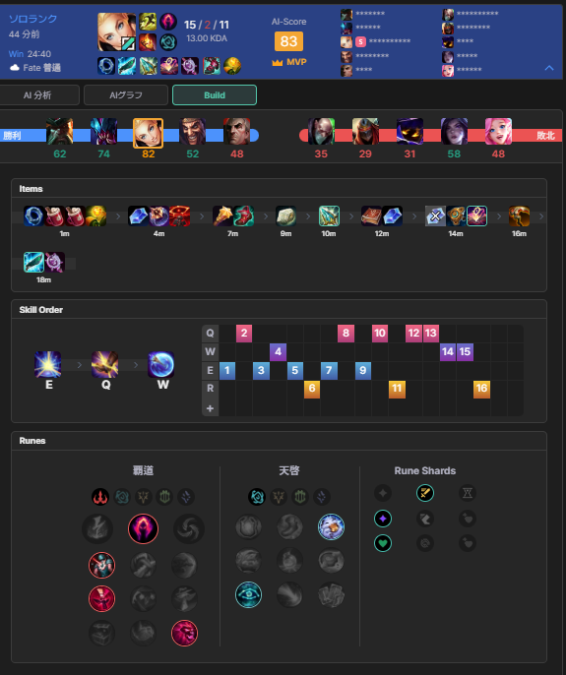Click the stone item purchased at 9m
Viewport: 566px width, 675px height.
[286, 216]
